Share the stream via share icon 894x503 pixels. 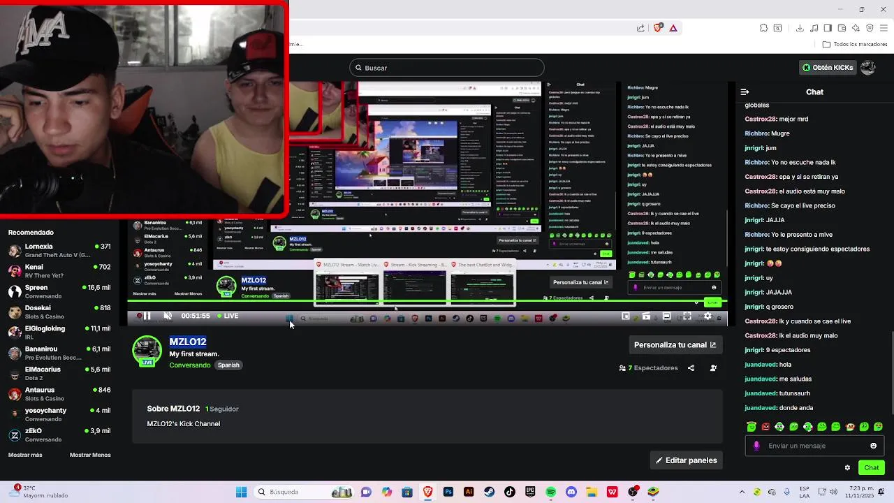691,368
